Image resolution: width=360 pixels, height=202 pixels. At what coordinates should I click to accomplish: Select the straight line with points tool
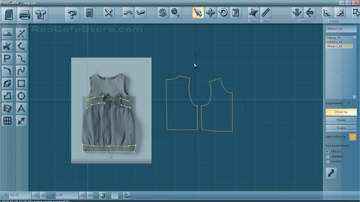point(21,34)
